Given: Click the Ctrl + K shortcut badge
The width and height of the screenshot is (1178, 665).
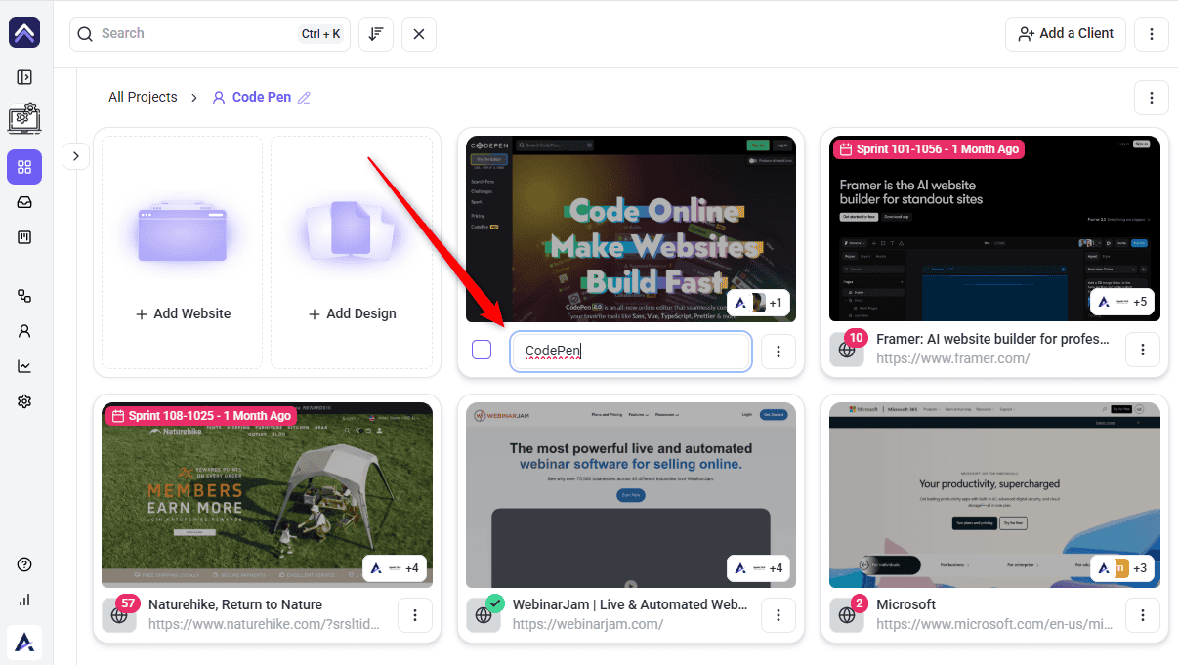Looking at the screenshot, I should coord(320,33).
